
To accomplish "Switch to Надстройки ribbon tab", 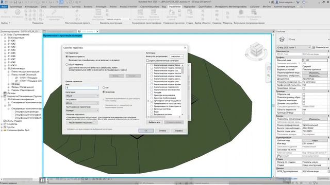I will pos(189,7).
